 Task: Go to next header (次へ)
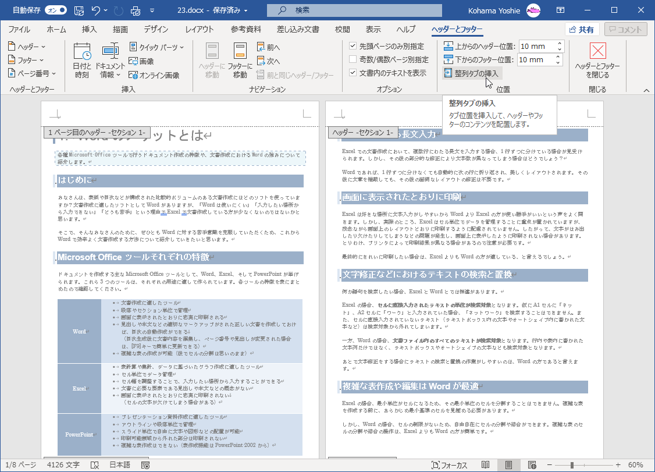(269, 61)
